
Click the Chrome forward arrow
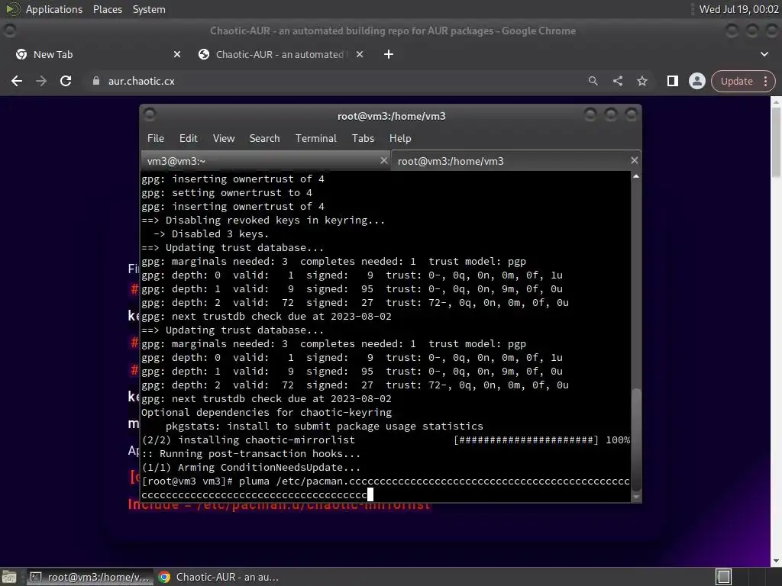(41, 81)
